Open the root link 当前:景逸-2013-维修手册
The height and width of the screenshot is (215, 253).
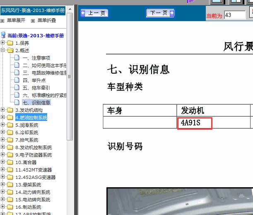(x=36, y=36)
